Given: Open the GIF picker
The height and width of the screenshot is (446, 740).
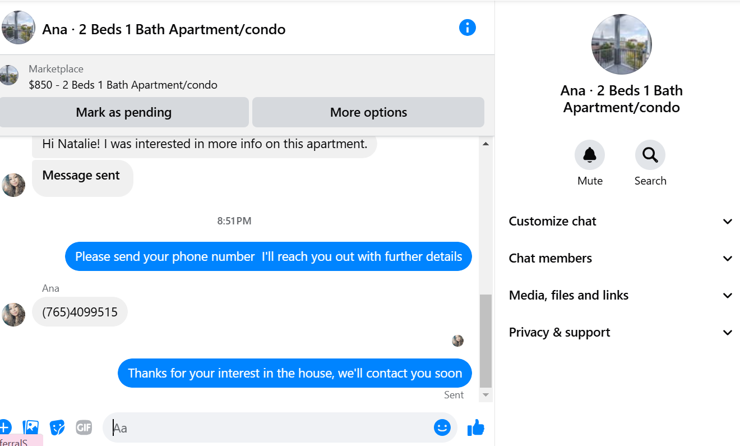Looking at the screenshot, I should 84,427.
